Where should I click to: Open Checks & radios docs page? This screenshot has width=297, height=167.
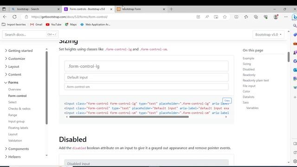pyautogui.click(x=19, y=109)
